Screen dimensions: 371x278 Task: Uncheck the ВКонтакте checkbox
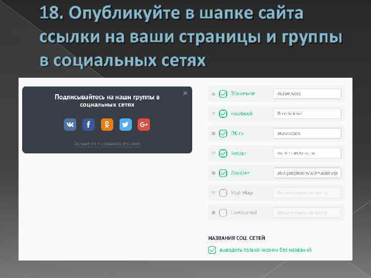click(223, 94)
